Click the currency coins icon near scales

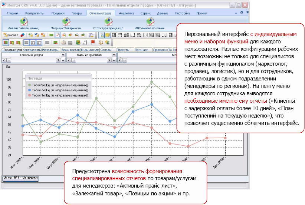[x=107, y=42]
